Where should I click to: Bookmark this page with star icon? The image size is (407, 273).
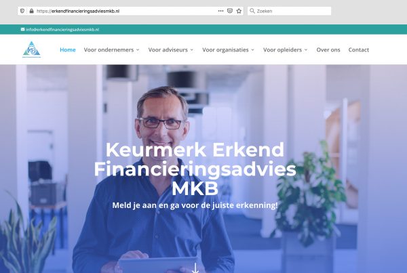point(239,11)
